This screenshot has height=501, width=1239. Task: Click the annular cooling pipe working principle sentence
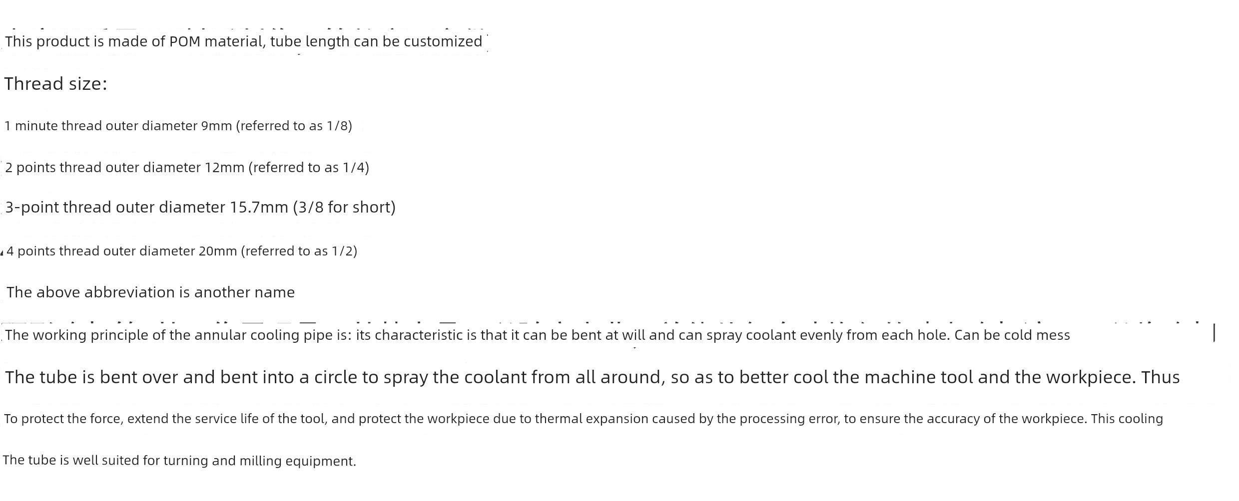coord(538,335)
